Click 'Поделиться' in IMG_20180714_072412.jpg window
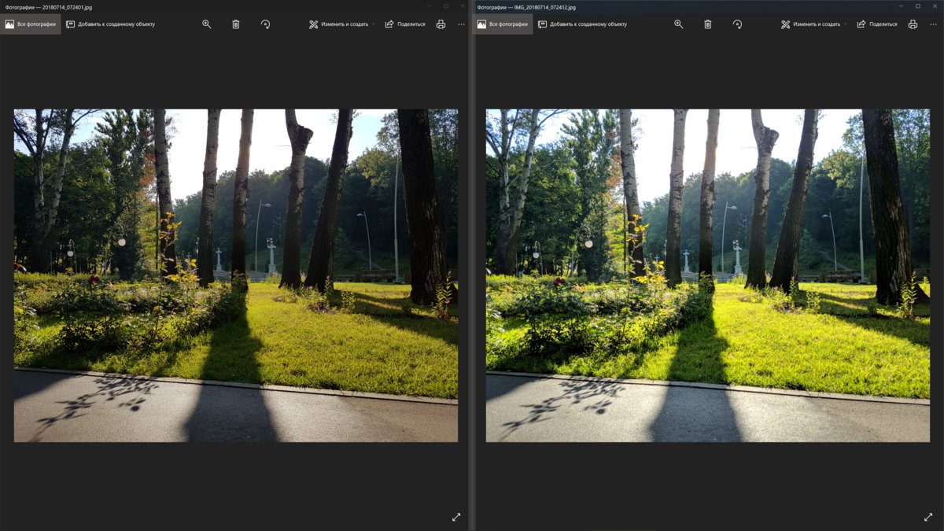The height and width of the screenshot is (531, 944). tap(877, 24)
